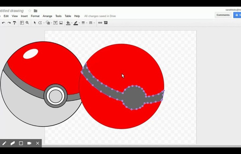
Task: Open the Arrange menu
Action: point(48,16)
